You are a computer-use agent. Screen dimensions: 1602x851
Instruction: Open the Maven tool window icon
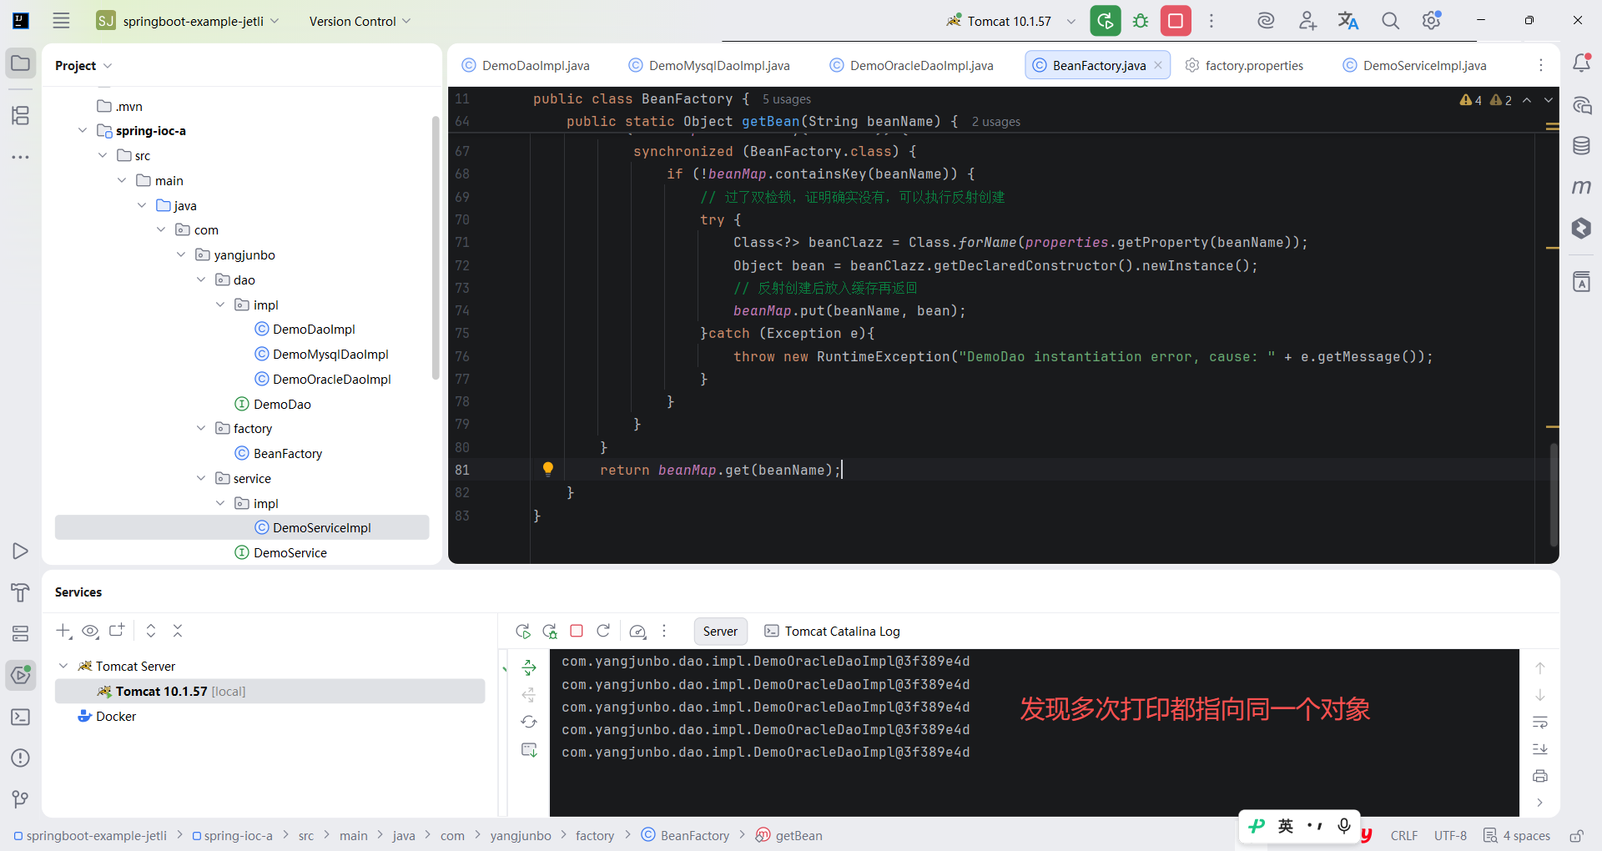[x=1581, y=187]
